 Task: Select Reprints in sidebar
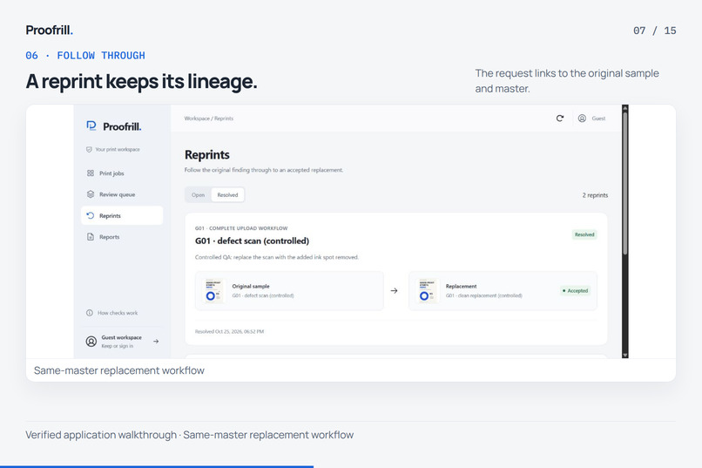pos(122,215)
